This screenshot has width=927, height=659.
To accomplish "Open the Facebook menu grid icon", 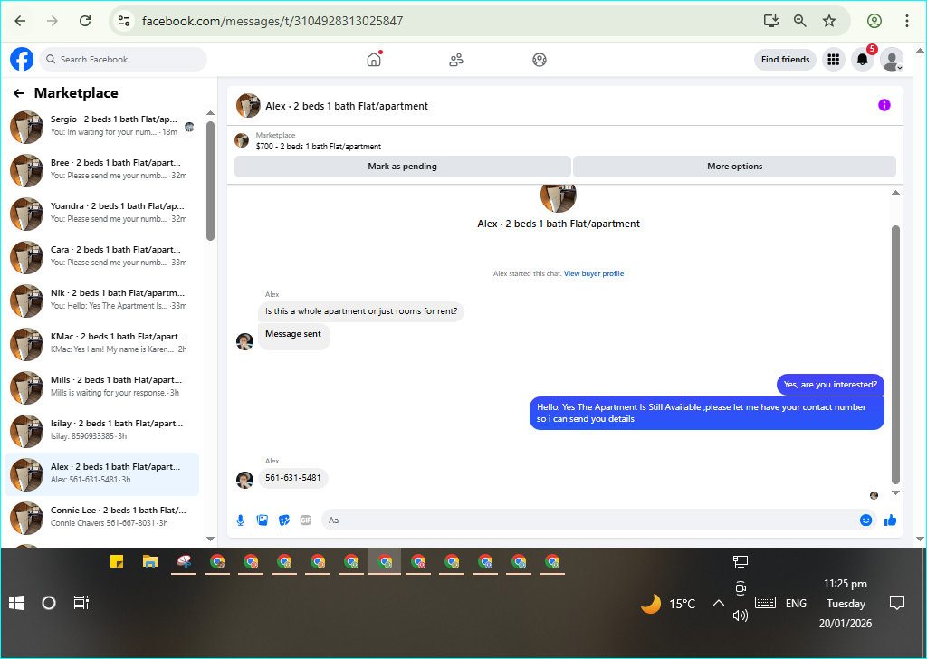I will (834, 59).
